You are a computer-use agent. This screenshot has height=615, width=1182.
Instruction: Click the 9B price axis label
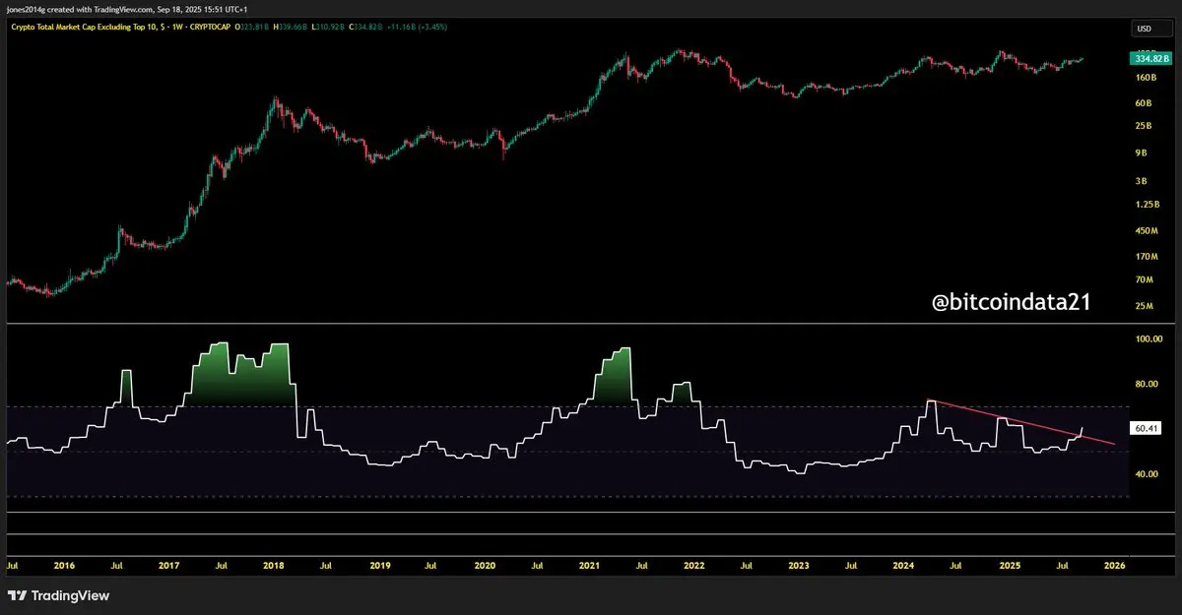(x=1142, y=153)
